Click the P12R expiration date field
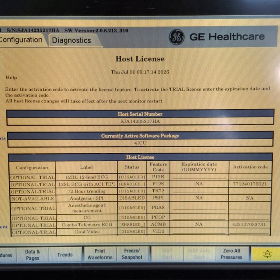This screenshot has height=280, width=280. [x=199, y=177]
